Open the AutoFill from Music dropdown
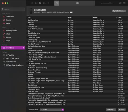Viewport: 128px width, 112px height. (52, 110)
